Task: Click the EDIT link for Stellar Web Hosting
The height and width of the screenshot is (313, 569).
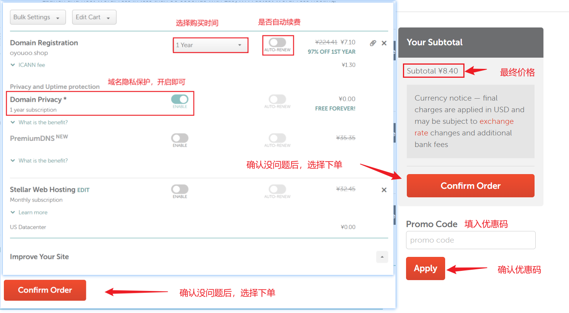Action: (x=83, y=190)
